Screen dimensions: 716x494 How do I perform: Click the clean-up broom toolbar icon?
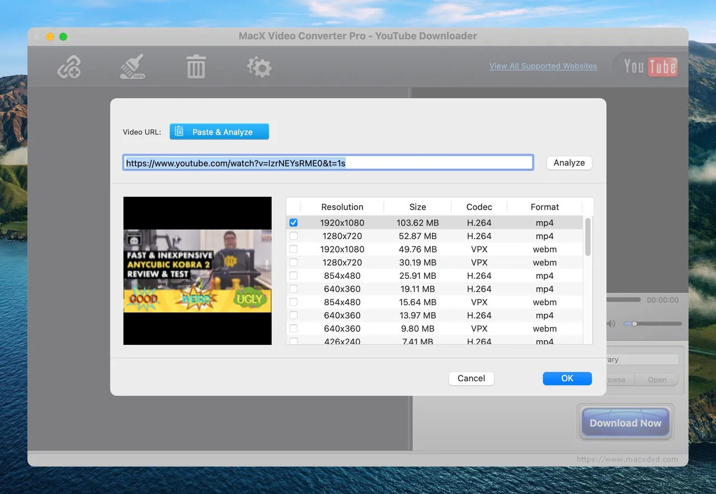(x=133, y=66)
